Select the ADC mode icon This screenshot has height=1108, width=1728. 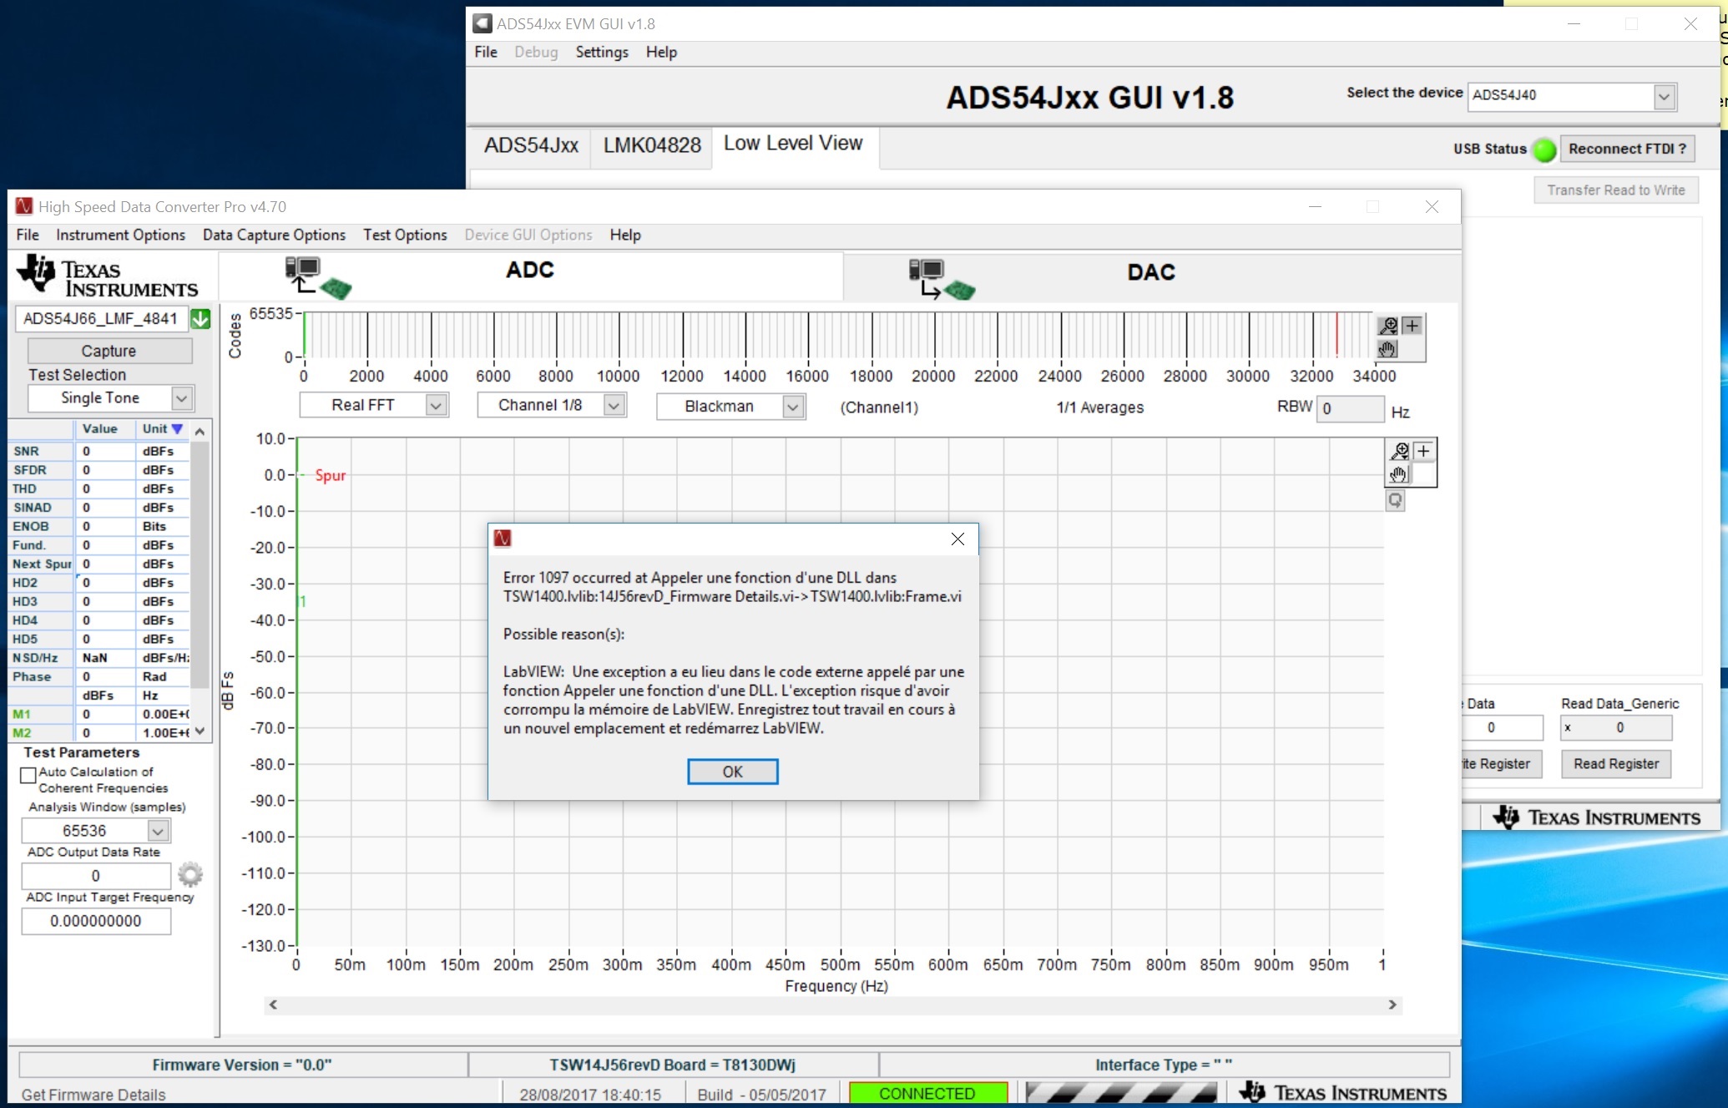click(318, 278)
